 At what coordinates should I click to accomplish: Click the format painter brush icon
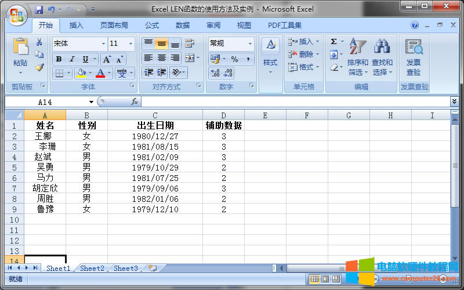[39, 67]
